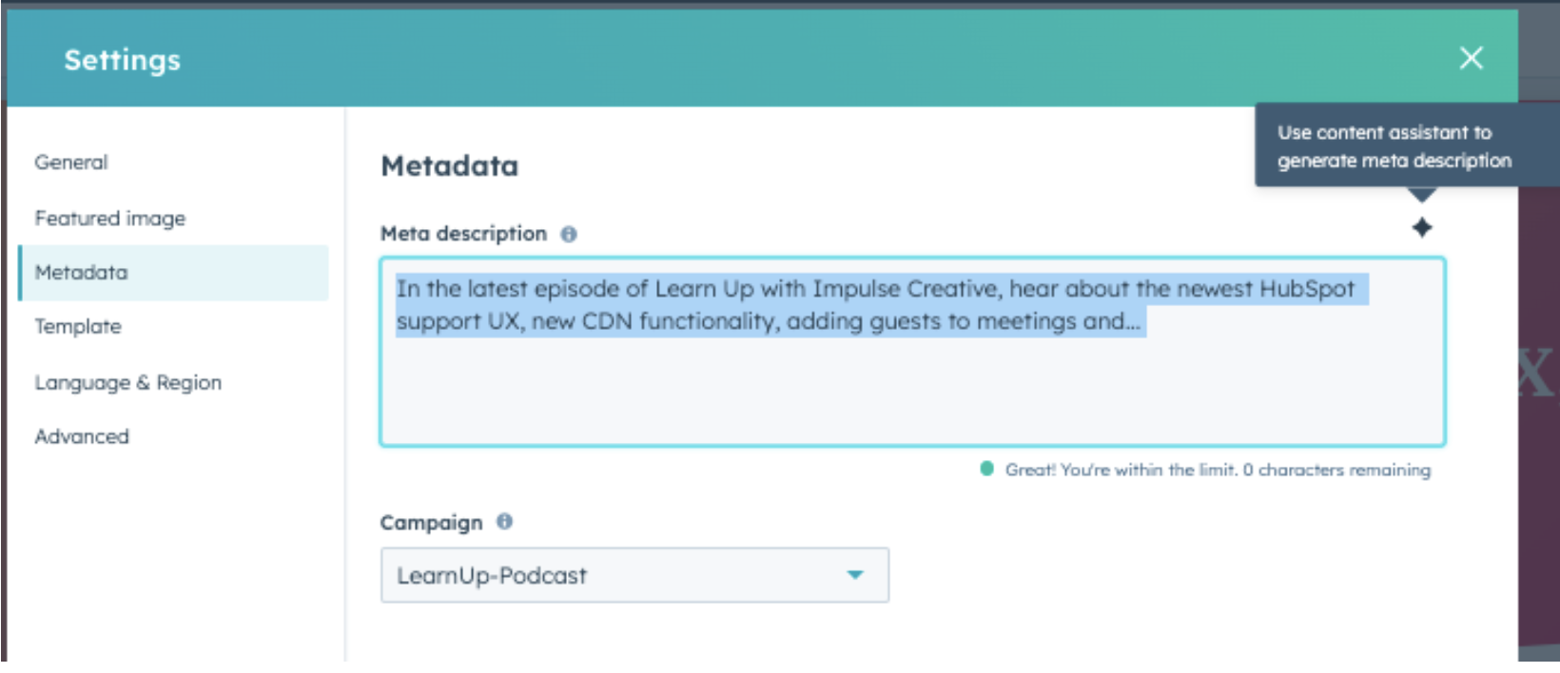This screenshot has width=1560, height=673.
Task: Open the Advanced settings section
Action: [x=83, y=436]
